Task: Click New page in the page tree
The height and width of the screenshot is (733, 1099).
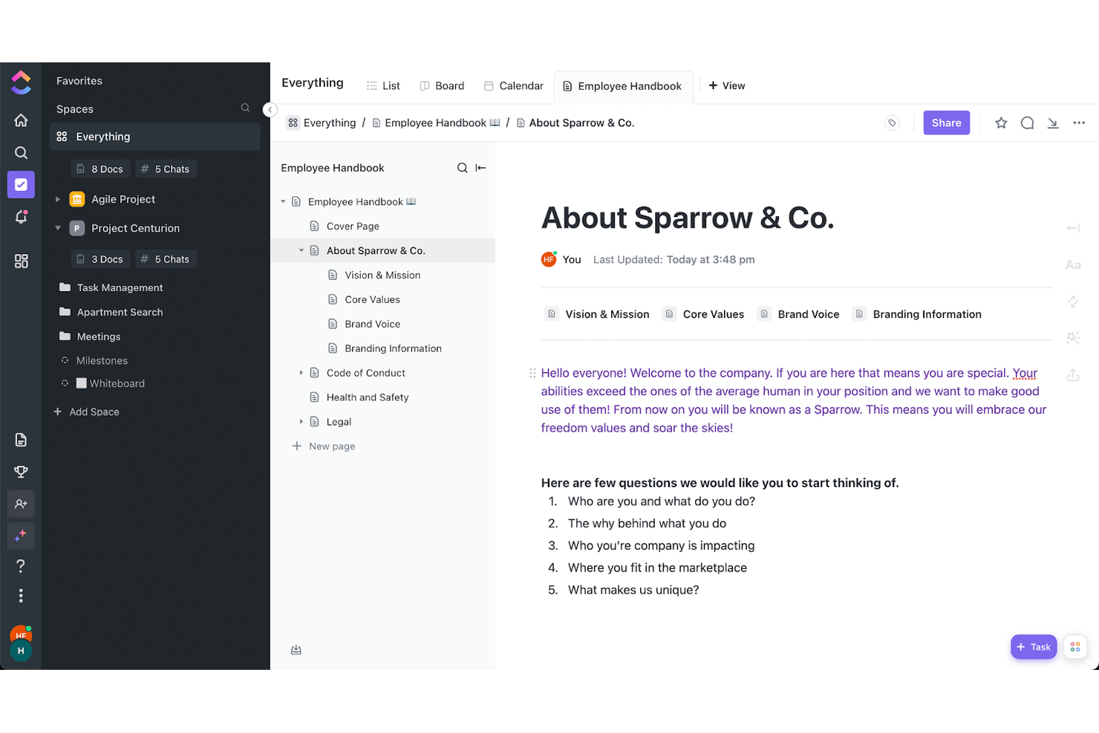Action: tap(324, 446)
